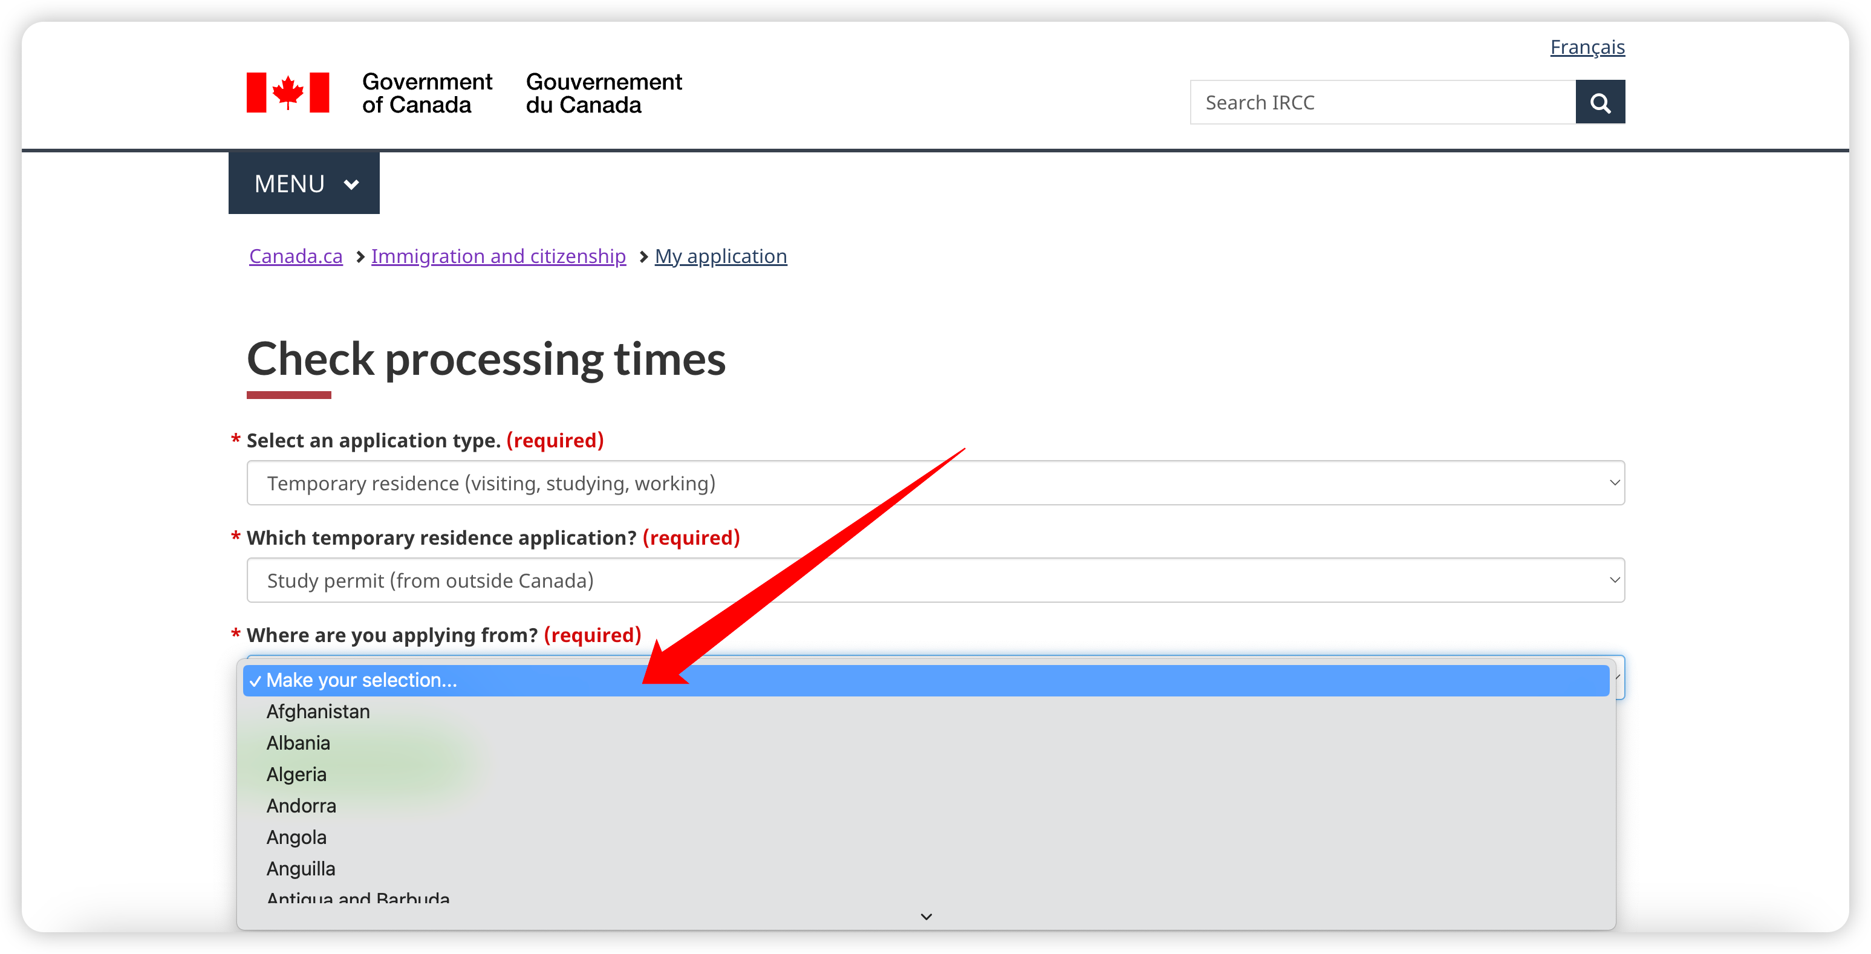Choose Afghanistan from the country list

[926, 712]
